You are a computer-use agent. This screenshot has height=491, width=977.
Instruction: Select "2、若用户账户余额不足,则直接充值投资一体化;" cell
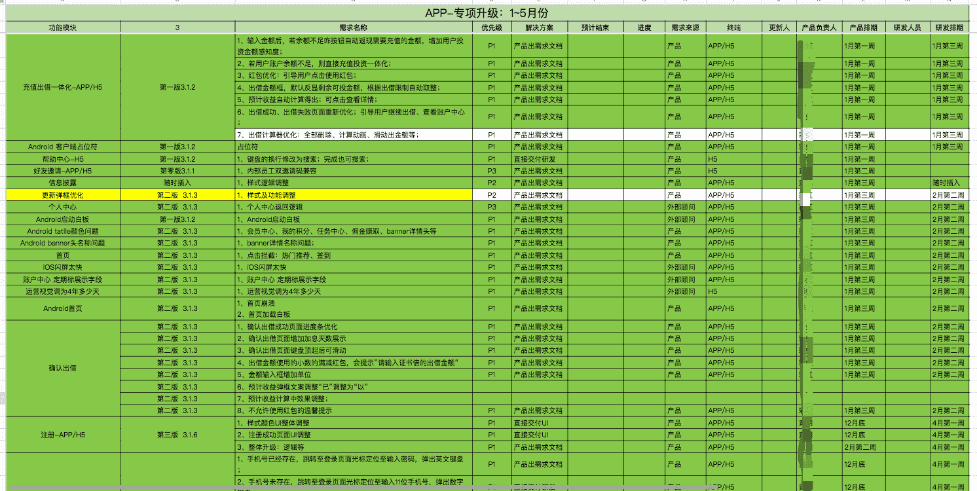pos(354,64)
